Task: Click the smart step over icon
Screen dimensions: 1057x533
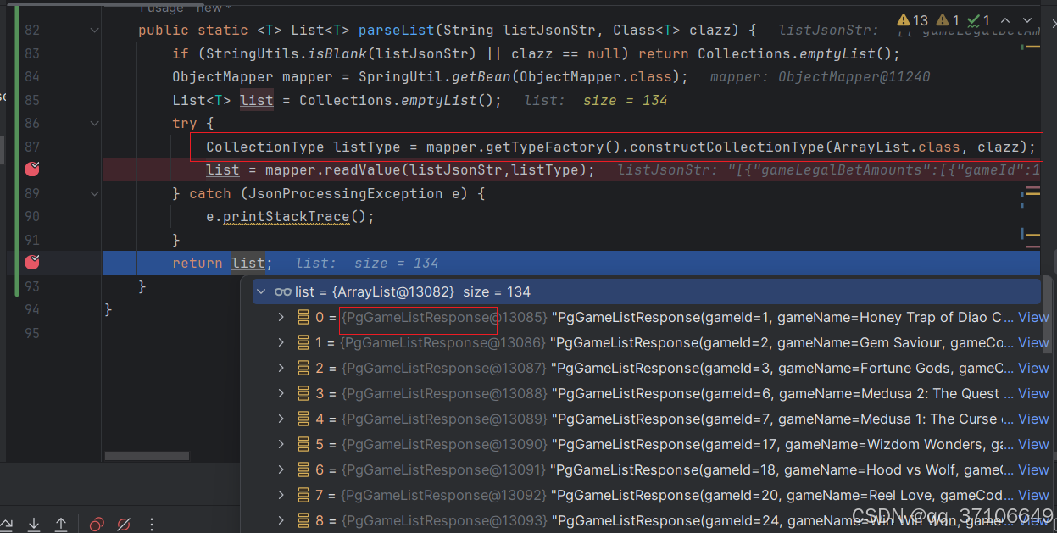Action: pyautogui.click(x=7, y=524)
